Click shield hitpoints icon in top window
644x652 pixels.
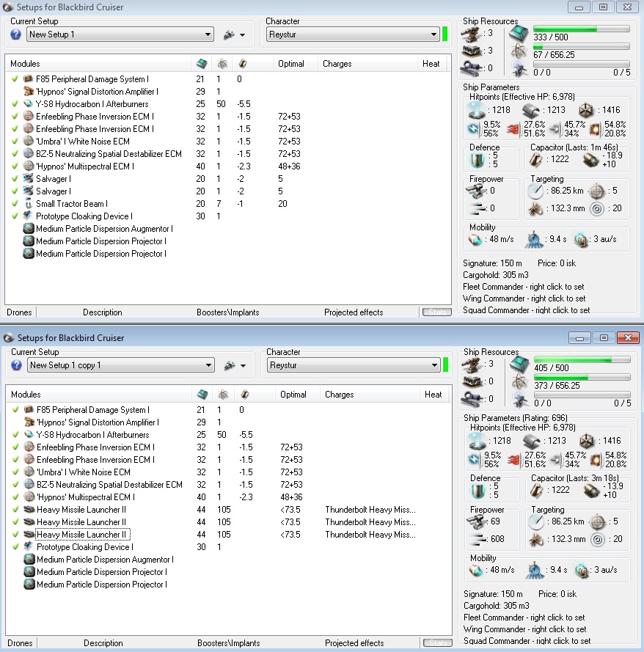point(476,110)
